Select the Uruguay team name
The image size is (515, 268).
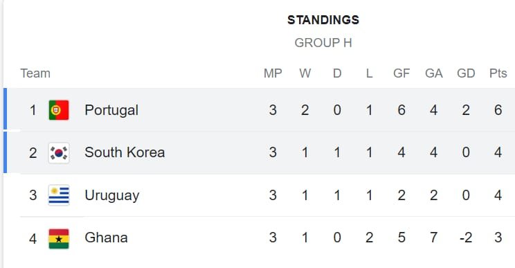[x=112, y=196]
